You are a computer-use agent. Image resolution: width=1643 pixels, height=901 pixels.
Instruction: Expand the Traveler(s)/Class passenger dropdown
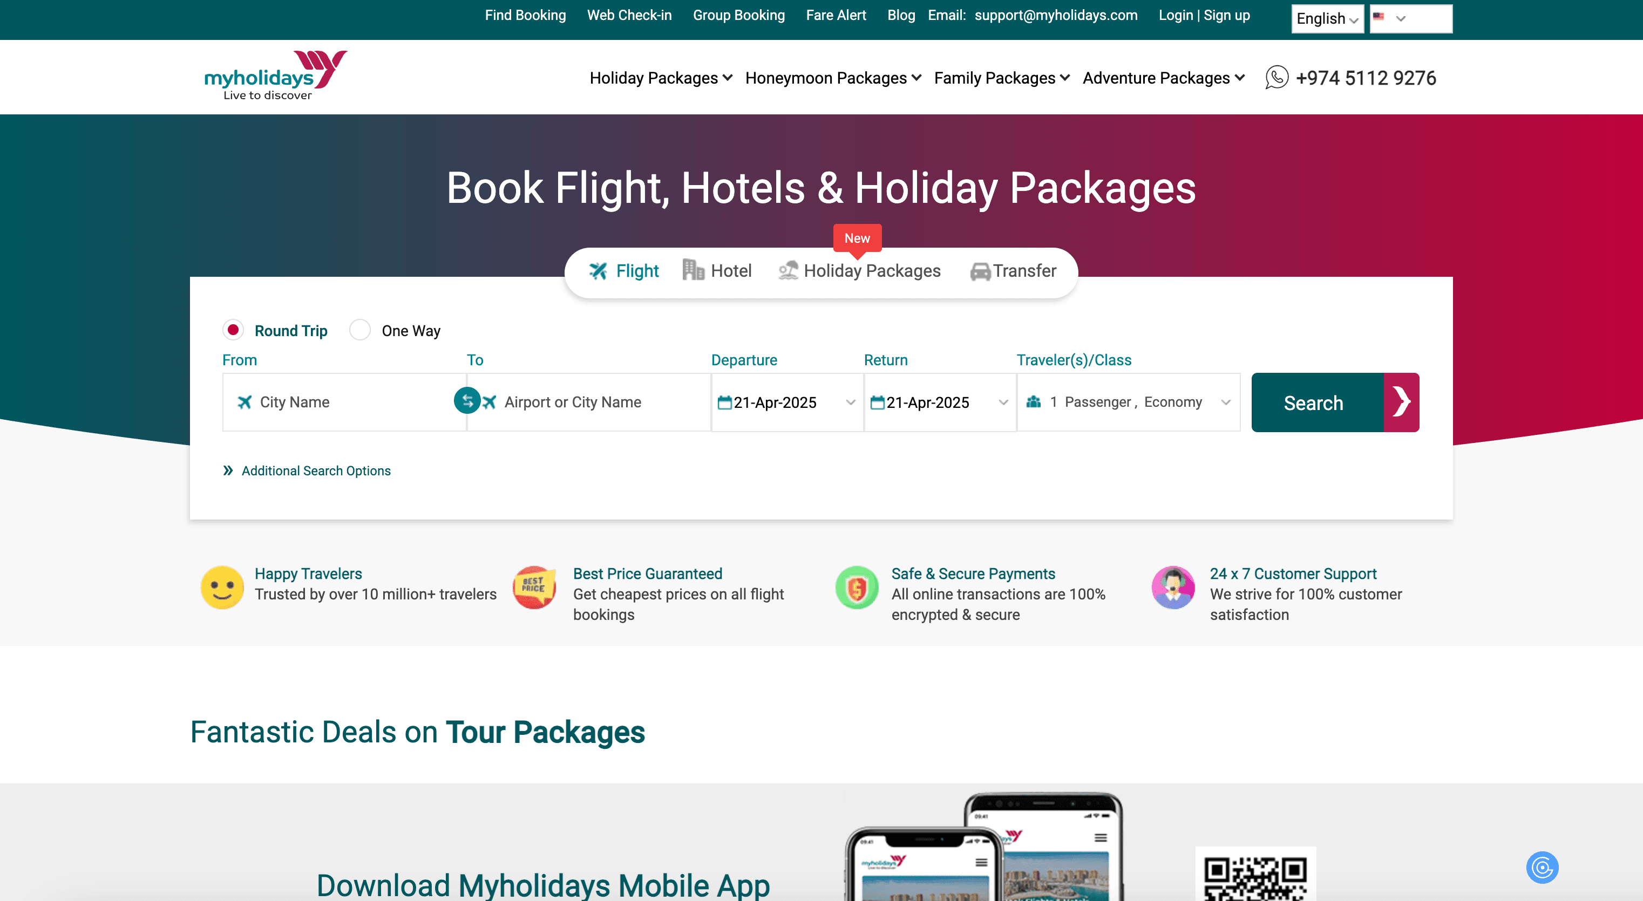[x=1128, y=402]
